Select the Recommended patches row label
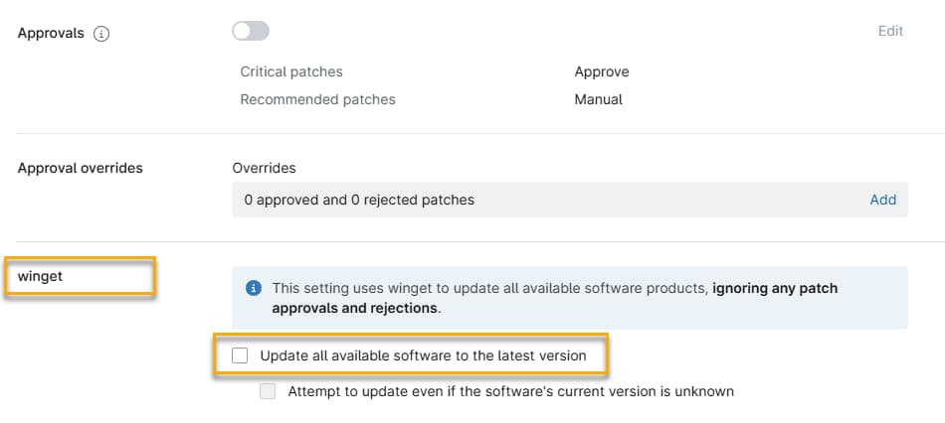The width and height of the screenshot is (945, 423). 317,99
